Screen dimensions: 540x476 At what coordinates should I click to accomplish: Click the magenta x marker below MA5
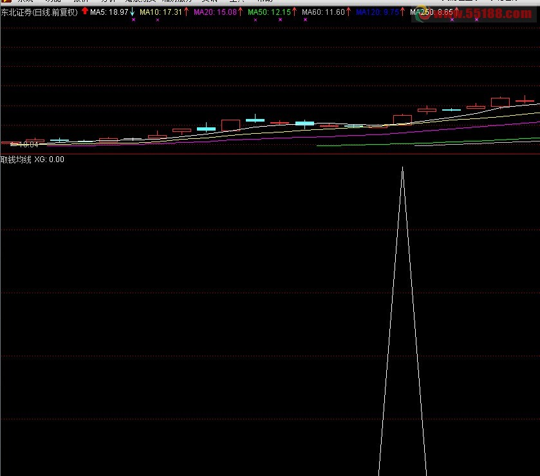133,20
